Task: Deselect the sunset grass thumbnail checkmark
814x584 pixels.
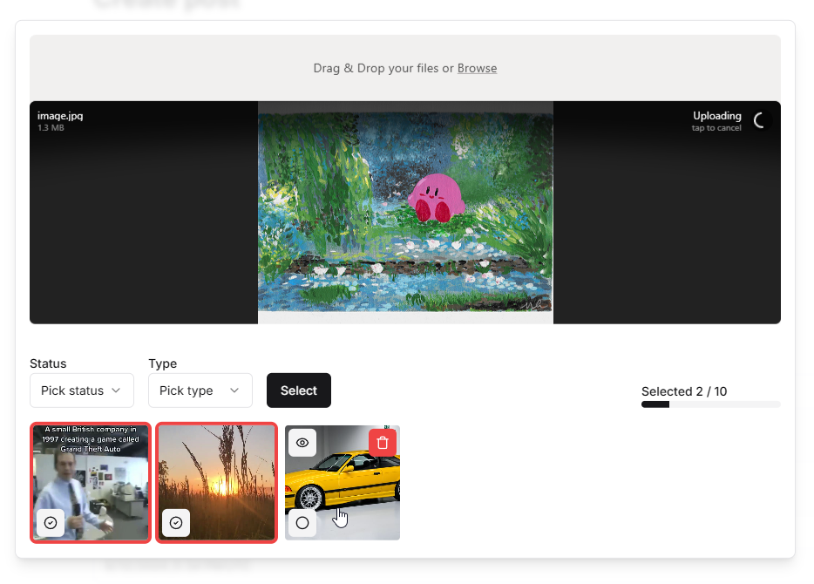Action: [x=176, y=523]
